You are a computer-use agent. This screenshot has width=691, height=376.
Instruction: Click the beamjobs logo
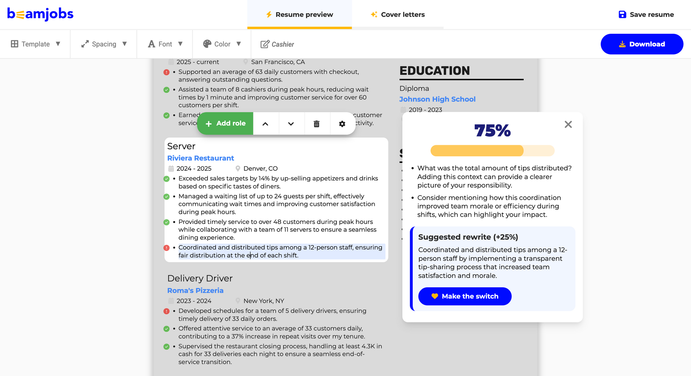click(40, 14)
